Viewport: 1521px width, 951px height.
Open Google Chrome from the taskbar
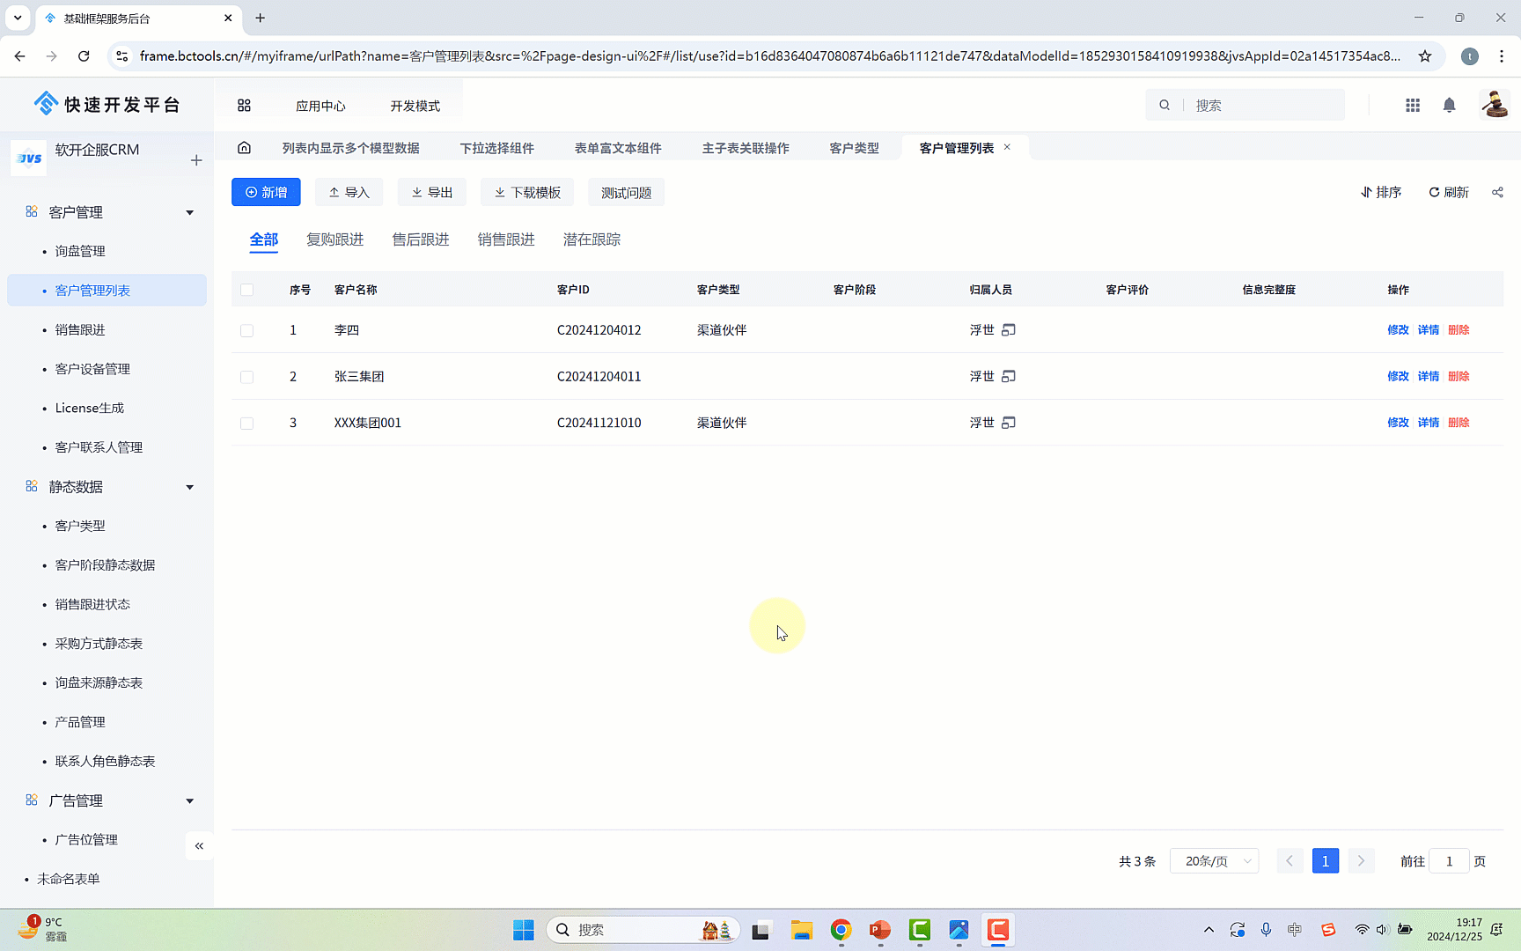pyautogui.click(x=841, y=930)
